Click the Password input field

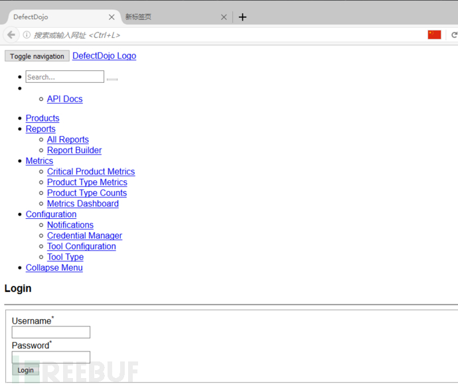51,357
